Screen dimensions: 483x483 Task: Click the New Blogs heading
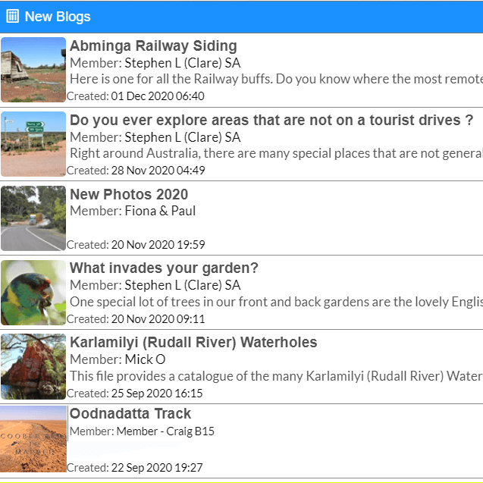[58, 17]
